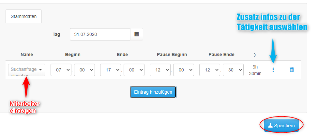Viewport: 319px width, 140px height.
Task: Expand the Pause Beginn hour dropdown
Action: (x=160, y=70)
